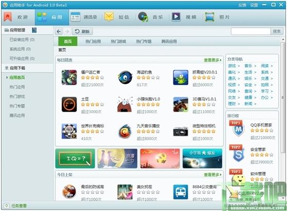Click 任务查看 in the status bar
This screenshot has height=211, width=287.
coord(19,206)
